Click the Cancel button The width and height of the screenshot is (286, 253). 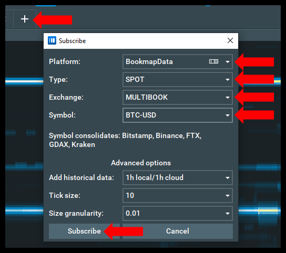178,231
